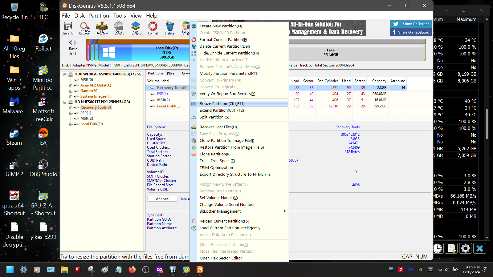This screenshot has height=277, width=493.
Task: Open the OBS Studio desktop shortcut
Action: [x=43, y=168]
